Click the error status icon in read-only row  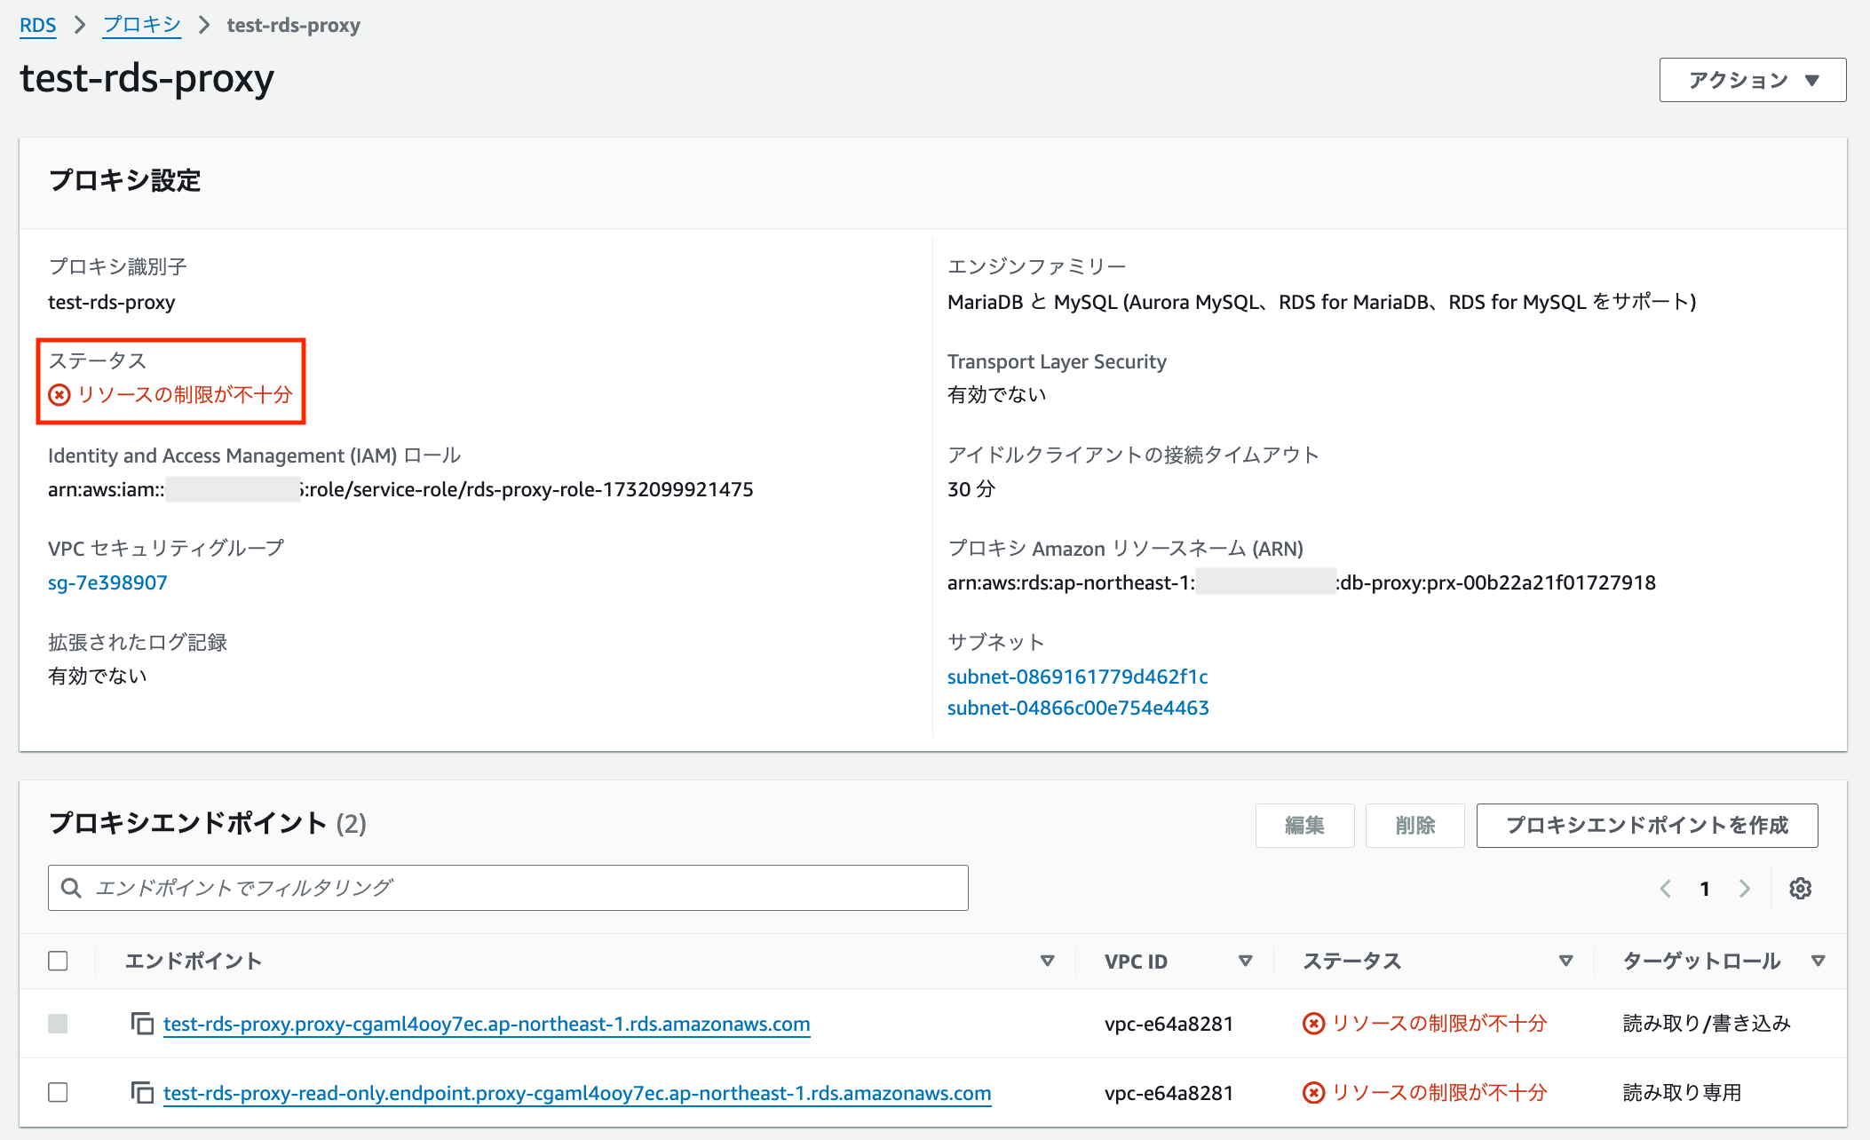point(1313,1092)
